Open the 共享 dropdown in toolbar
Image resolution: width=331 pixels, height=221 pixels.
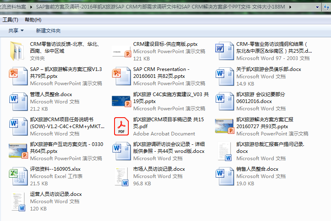16,31
